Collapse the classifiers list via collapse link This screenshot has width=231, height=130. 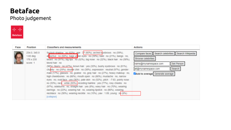51,97
